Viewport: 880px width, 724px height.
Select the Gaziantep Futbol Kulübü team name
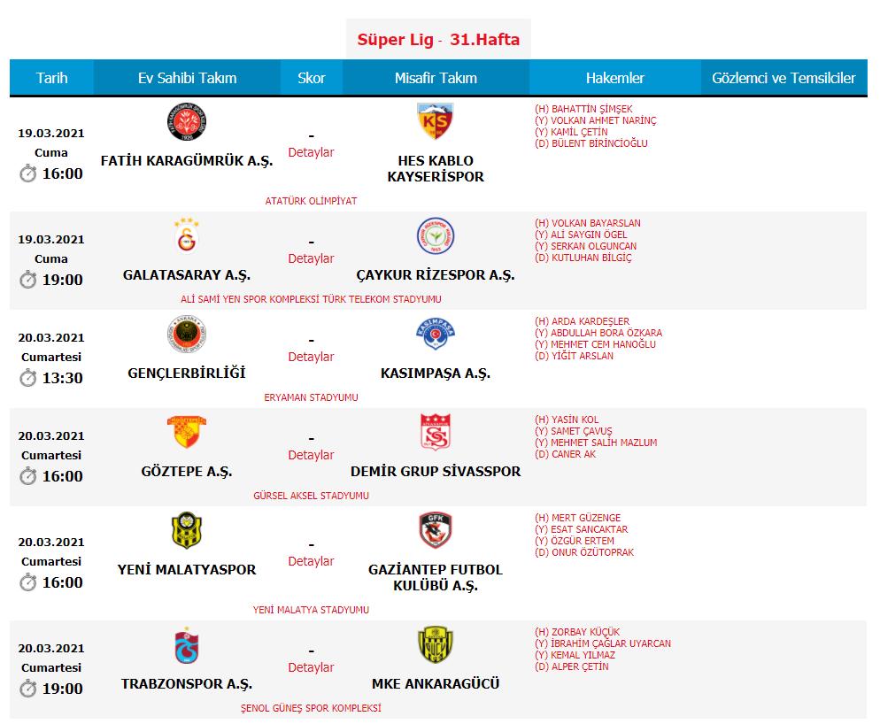[x=436, y=577]
